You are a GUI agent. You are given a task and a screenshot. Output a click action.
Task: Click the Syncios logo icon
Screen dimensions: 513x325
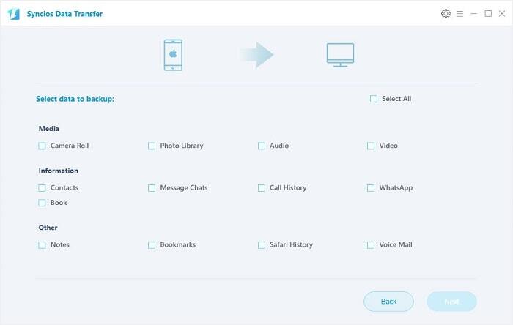tap(13, 14)
